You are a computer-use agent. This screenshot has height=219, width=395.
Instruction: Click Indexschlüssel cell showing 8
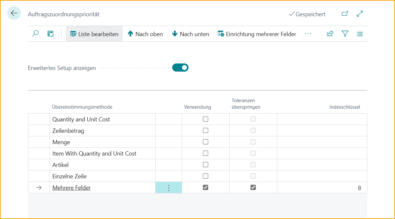[x=322, y=188]
